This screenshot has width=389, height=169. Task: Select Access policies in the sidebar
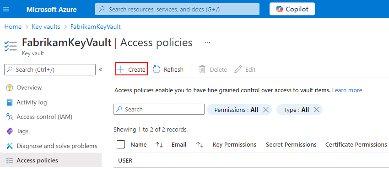(51, 160)
